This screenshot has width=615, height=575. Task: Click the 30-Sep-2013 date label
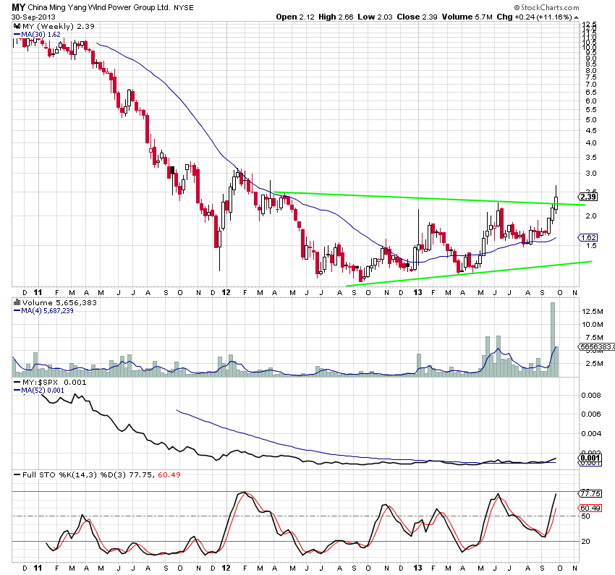point(33,17)
